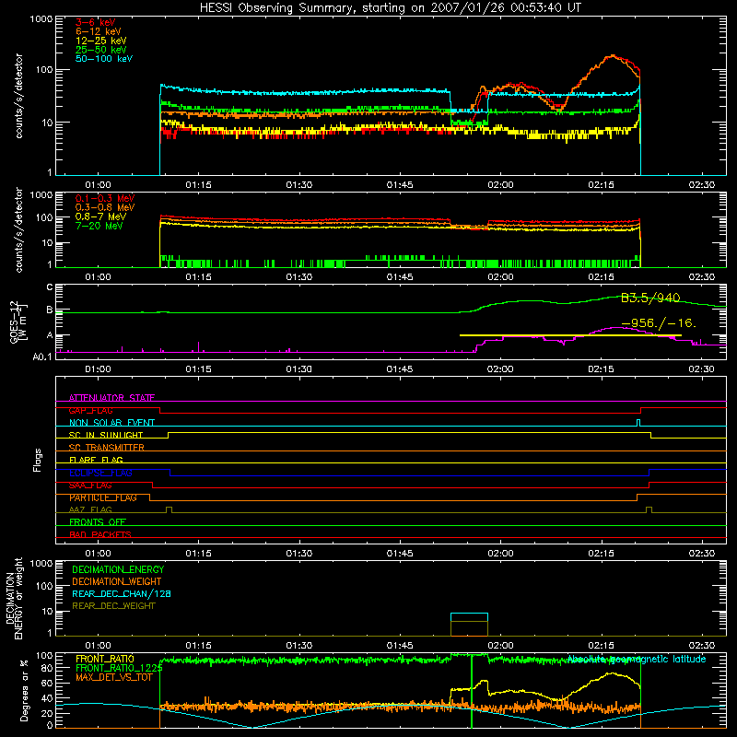Select the orange '6-12 keV' legend label
The height and width of the screenshot is (737, 737).
click(x=99, y=31)
